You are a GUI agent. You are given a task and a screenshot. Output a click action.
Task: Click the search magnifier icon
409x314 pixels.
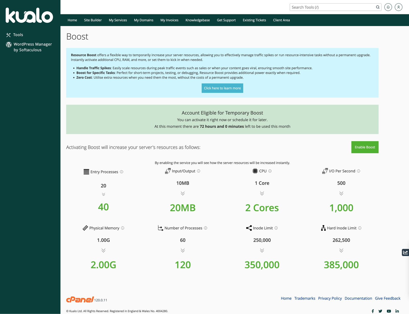pyautogui.click(x=378, y=7)
